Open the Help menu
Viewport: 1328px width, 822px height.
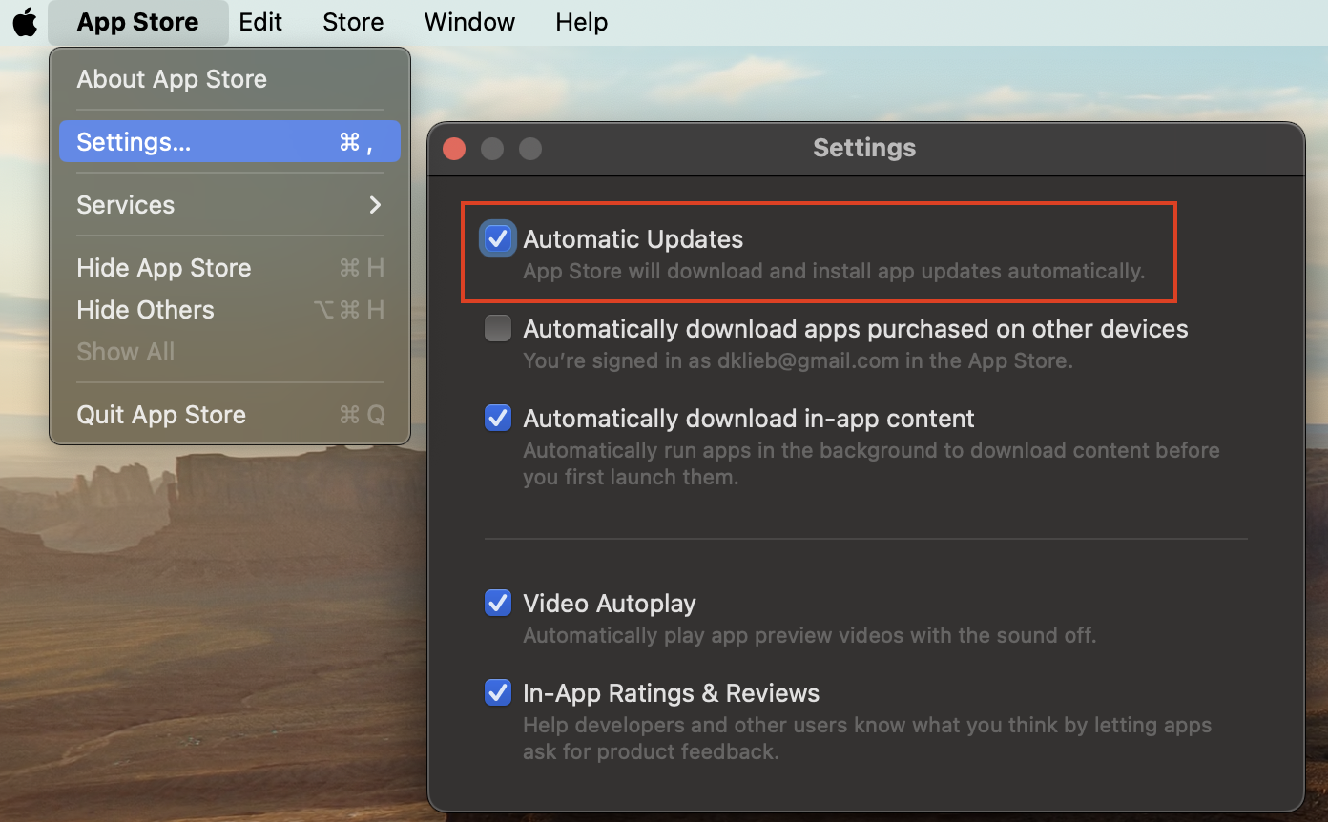581,22
